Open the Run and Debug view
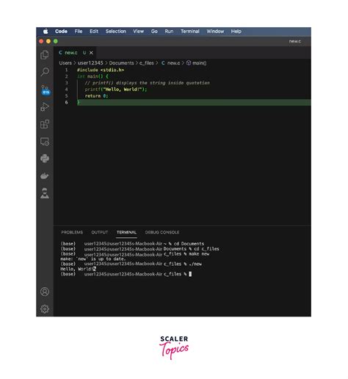 45,107
